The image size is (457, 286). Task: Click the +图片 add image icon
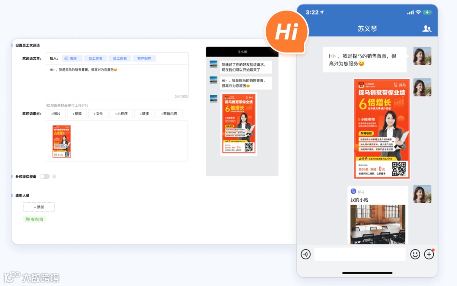point(56,114)
